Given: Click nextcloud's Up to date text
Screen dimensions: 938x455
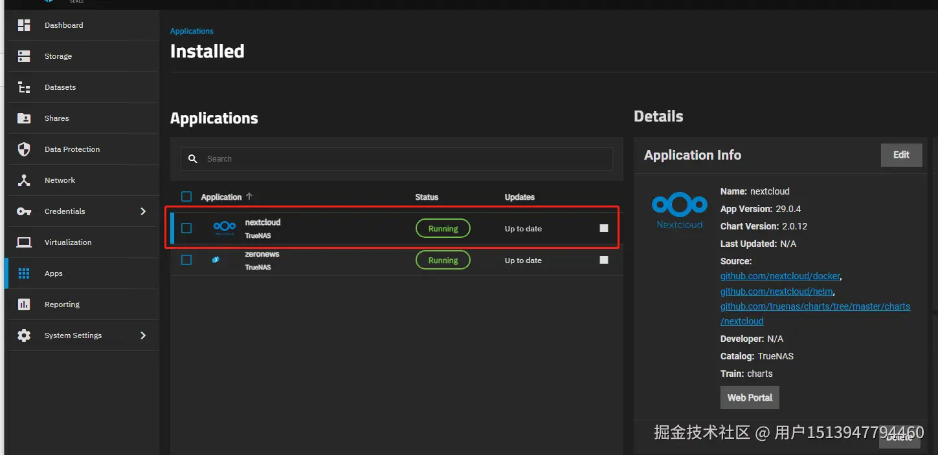Looking at the screenshot, I should 523,229.
